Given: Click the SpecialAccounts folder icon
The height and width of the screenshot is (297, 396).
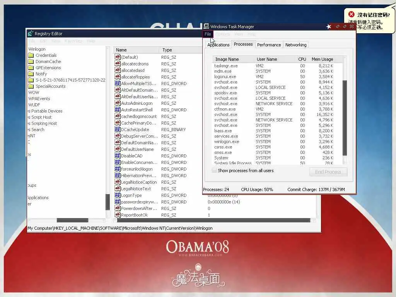Looking at the screenshot, I should (x=31, y=86).
